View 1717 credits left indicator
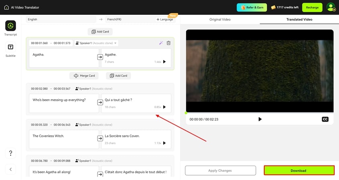Viewport: 339px width, 180px height. click(284, 7)
